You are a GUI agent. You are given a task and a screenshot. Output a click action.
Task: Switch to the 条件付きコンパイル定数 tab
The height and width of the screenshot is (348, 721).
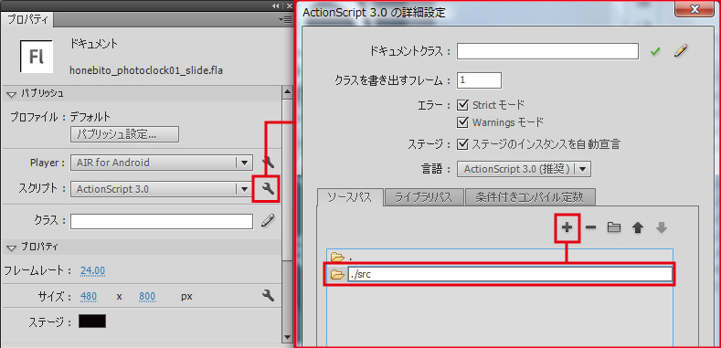click(x=531, y=197)
